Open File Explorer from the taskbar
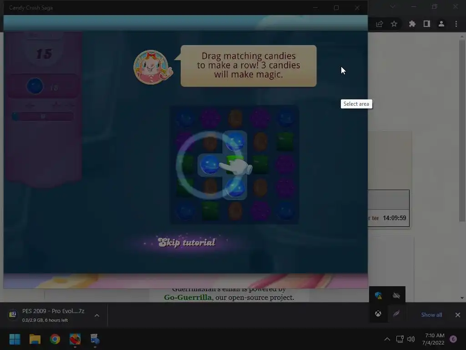466x350 pixels. pos(35,339)
